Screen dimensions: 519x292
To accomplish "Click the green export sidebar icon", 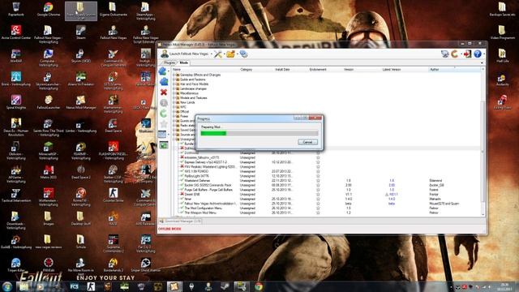I will (x=164, y=144).
